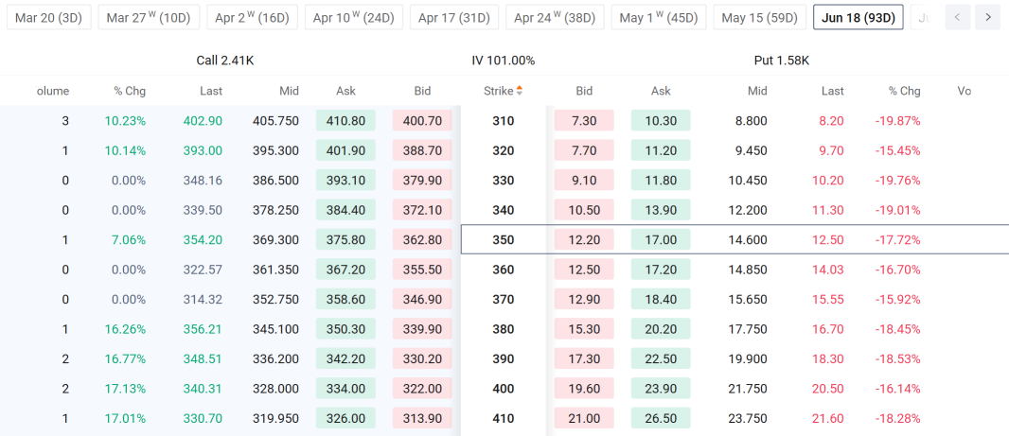Click the call-side Last column header
This screenshot has height=436, width=1009.
point(211,92)
